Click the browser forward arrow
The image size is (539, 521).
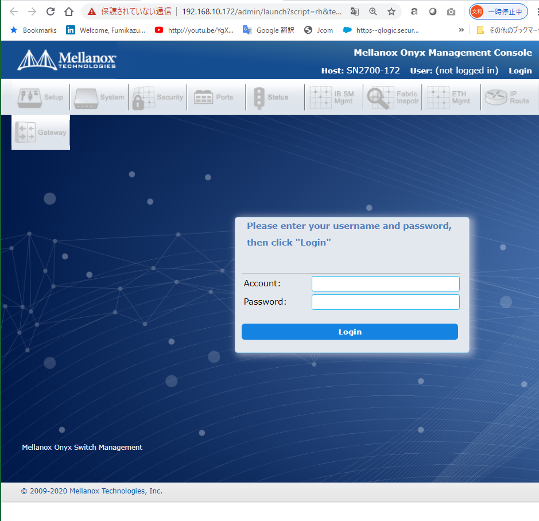32,11
